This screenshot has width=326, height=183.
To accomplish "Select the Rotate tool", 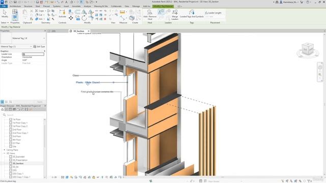I will (x=84, y=18).
